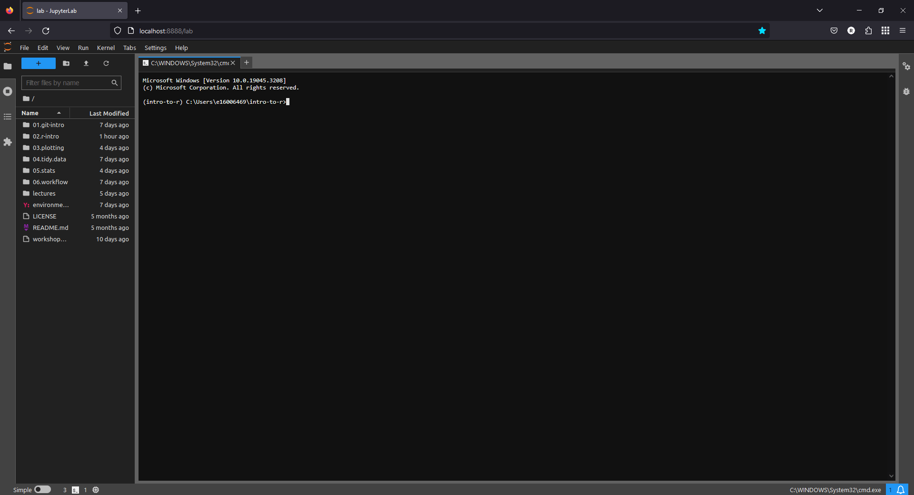Open the Firefox application menu
The height and width of the screenshot is (495, 914).
point(903,30)
